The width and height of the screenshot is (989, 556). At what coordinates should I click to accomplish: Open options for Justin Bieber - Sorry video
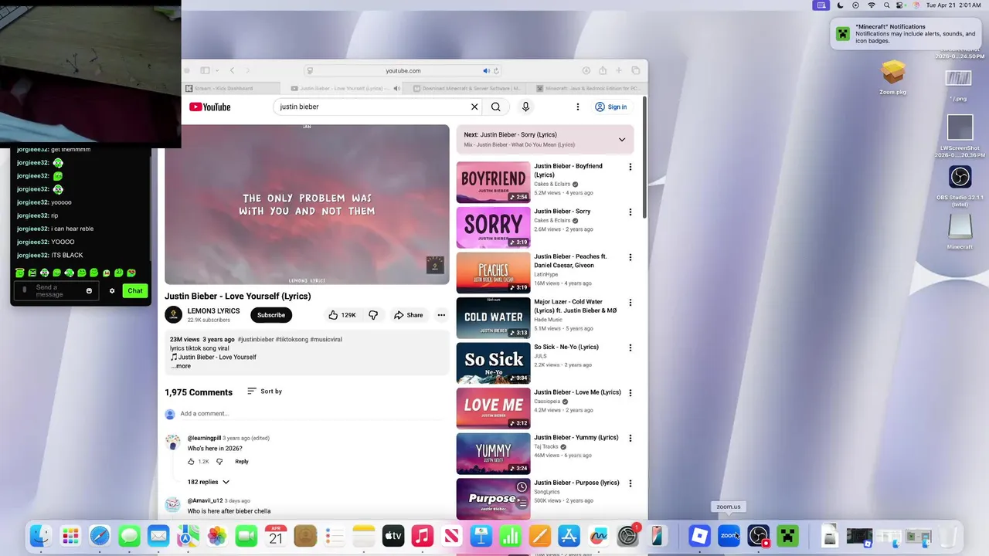click(x=630, y=212)
